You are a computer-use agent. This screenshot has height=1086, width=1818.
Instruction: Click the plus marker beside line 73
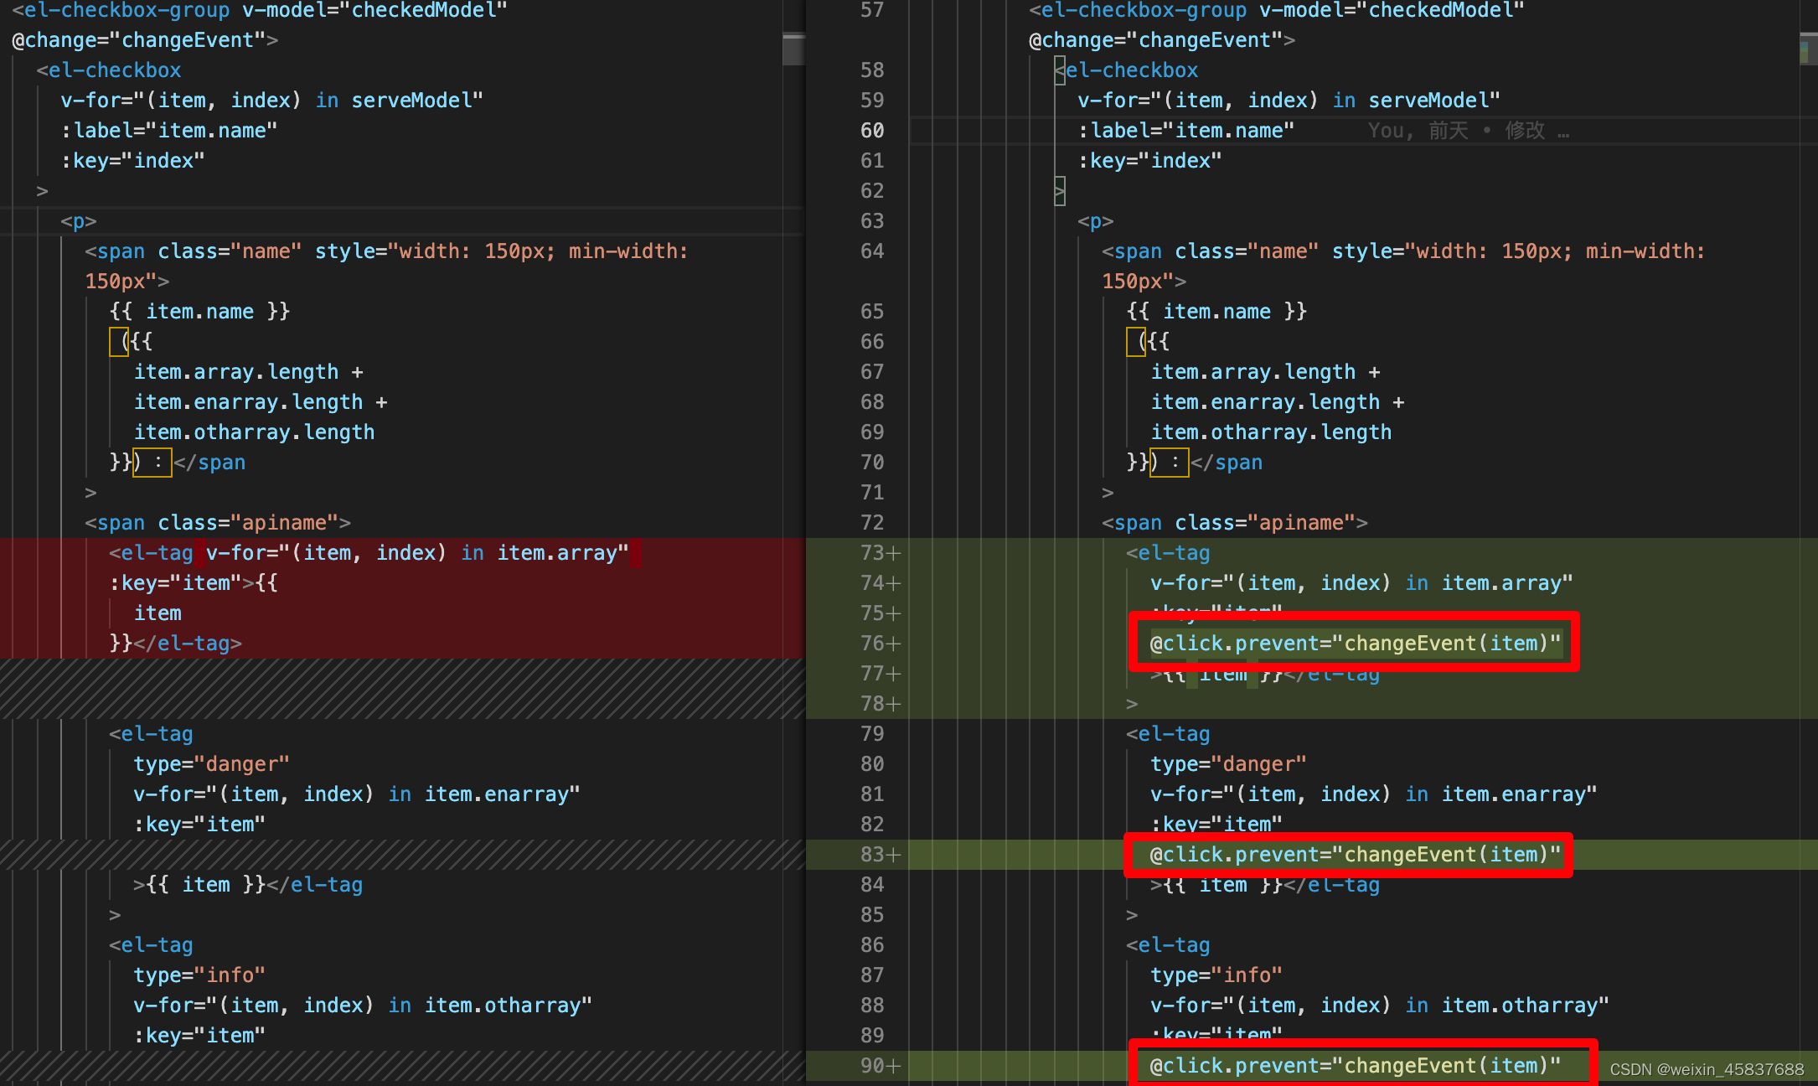coord(894,553)
